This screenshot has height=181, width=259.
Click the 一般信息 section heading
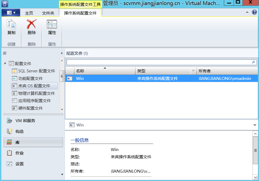click(x=79, y=140)
